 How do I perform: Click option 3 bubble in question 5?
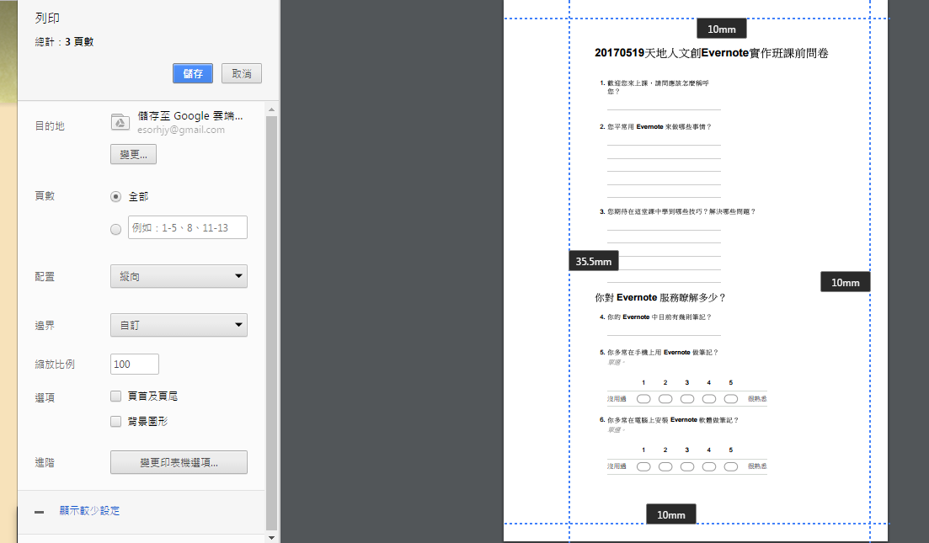point(687,399)
